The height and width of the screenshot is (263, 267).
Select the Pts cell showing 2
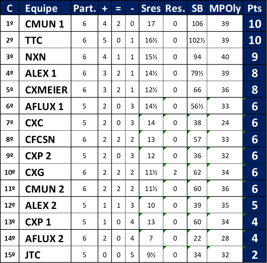click(255, 255)
